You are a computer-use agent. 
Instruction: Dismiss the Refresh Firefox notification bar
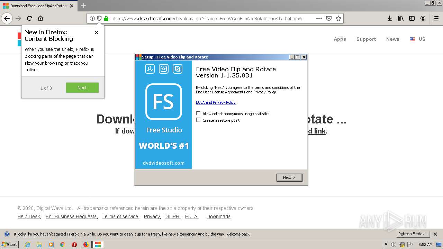tap(435, 234)
